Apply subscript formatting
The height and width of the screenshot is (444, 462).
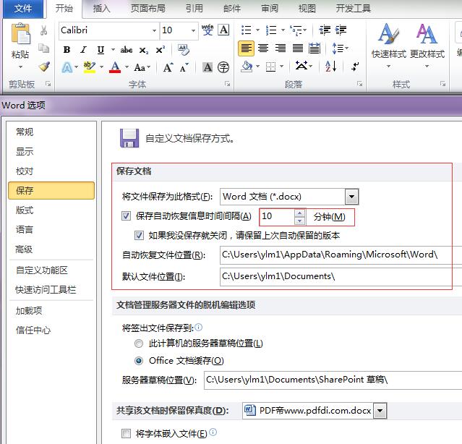144,51
